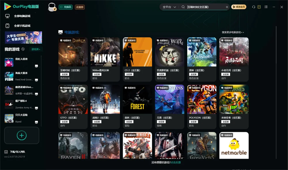The width and height of the screenshot is (288, 170).
Task: Open the 森林 (全区服) game card
Action: [x=137, y=107]
